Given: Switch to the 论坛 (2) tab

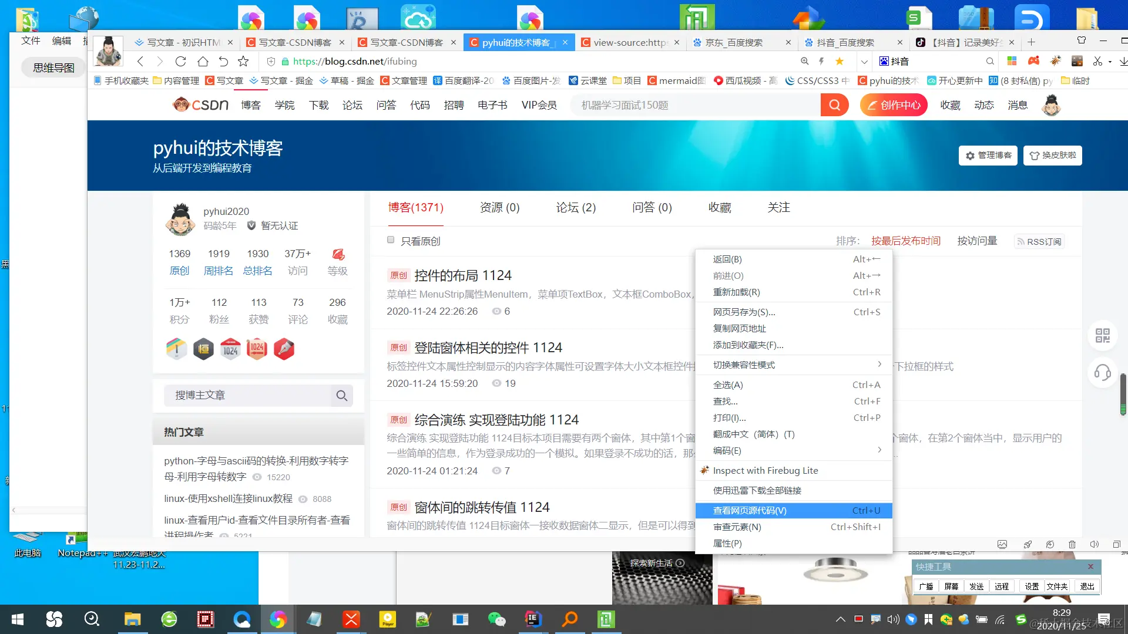Looking at the screenshot, I should [576, 207].
